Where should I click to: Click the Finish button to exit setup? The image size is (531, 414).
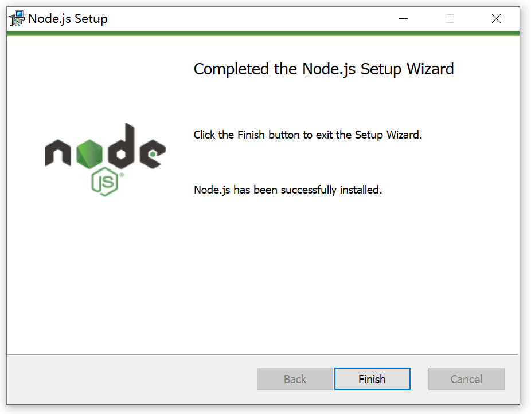(372, 379)
